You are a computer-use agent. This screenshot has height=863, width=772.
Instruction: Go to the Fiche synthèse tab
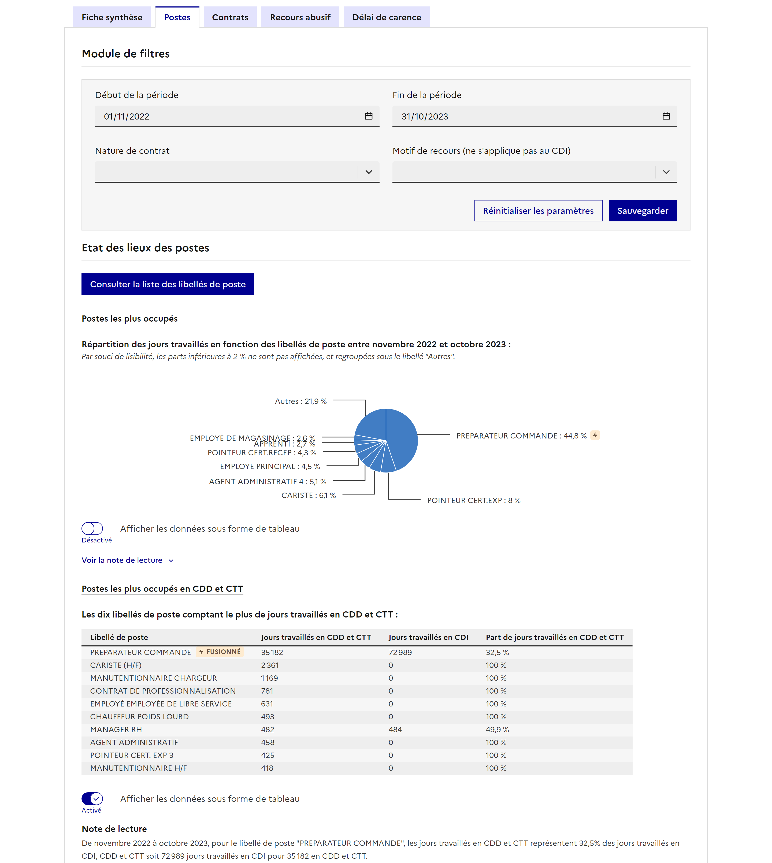(112, 17)
